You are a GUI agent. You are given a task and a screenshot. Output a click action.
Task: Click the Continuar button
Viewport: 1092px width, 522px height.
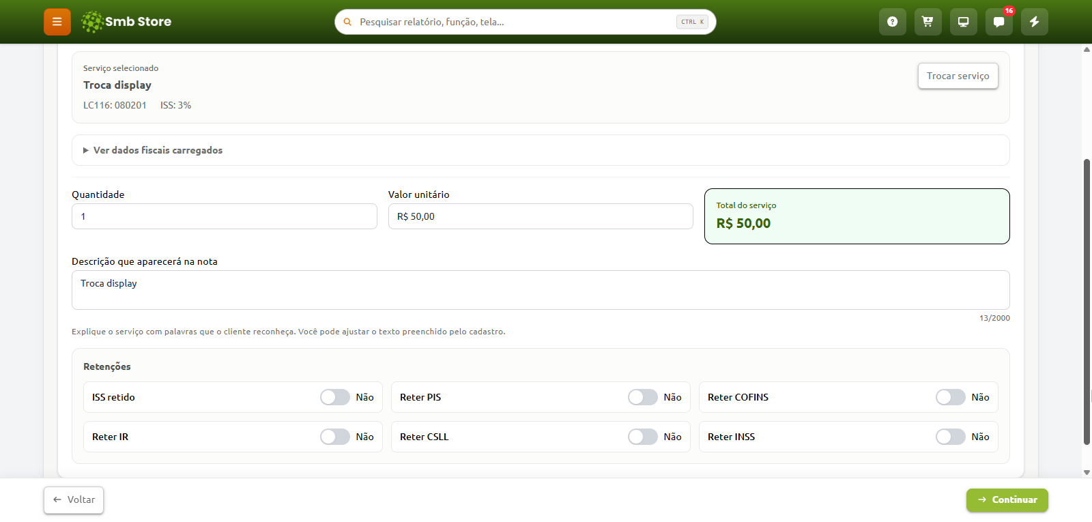coord(1007,499)
